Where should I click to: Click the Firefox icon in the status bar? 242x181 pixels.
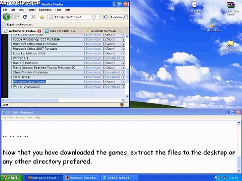click(x=122, y=105)
